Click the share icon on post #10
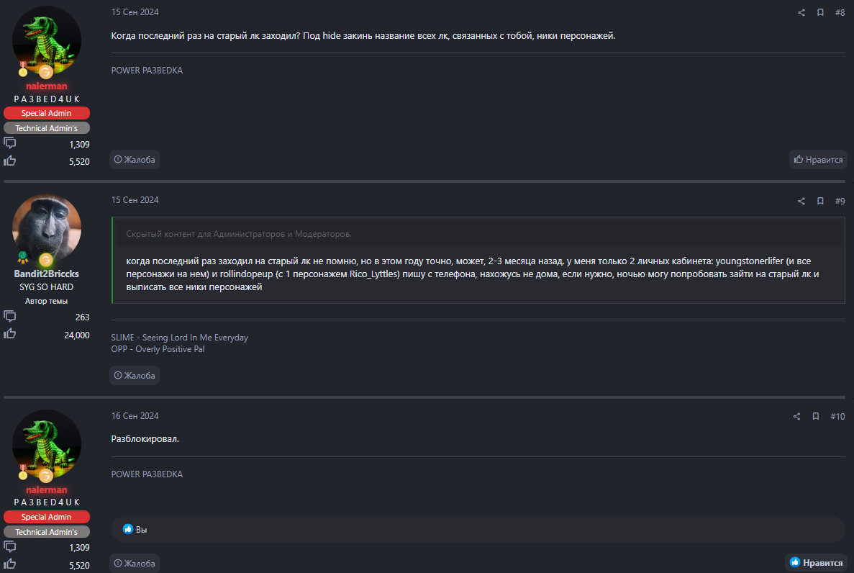Image resolution: width=854 pixels, height=573 pixels. (x=796, y=417)
